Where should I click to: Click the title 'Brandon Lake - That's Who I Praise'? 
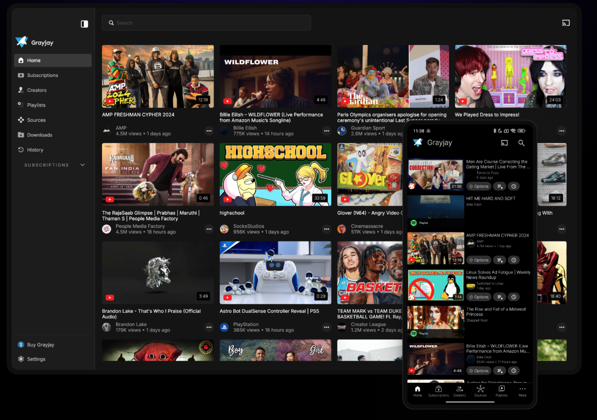pos(152,314)
